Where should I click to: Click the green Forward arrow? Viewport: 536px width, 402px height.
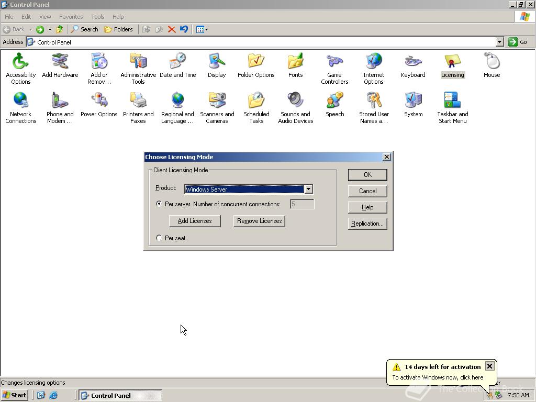coord(40,29)
